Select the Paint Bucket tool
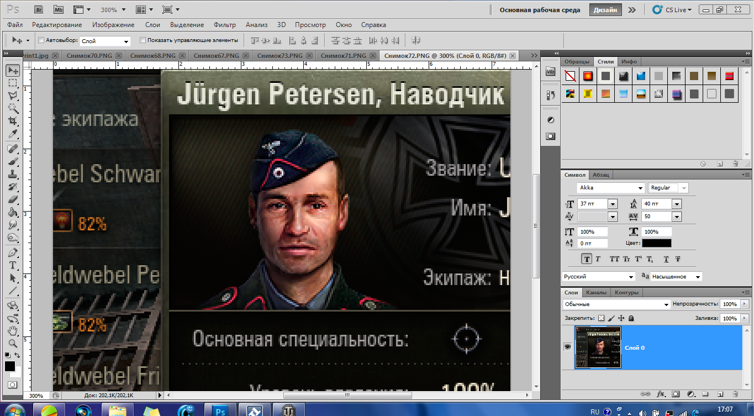 12,212
